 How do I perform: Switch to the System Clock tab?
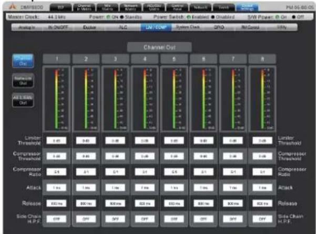188,27
